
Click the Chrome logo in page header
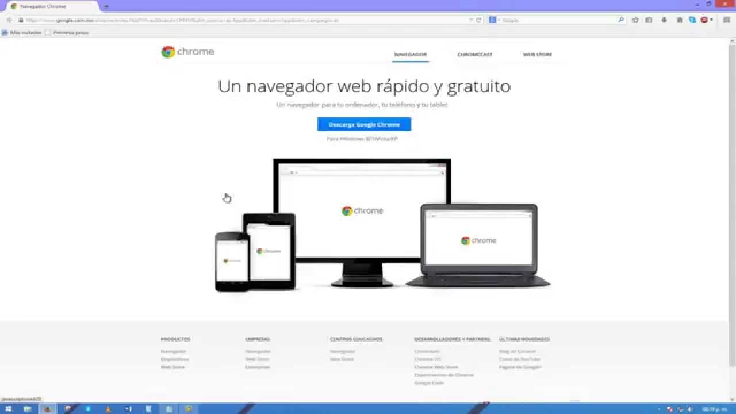pyautogui.click(x=188, y=52)
